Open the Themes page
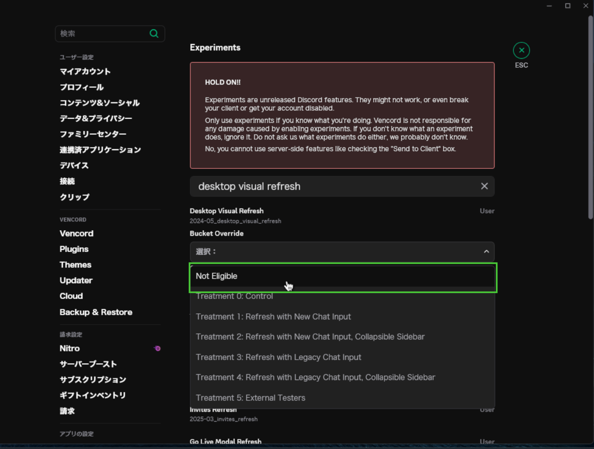This screenshot has width=594, height=449. 75,265
